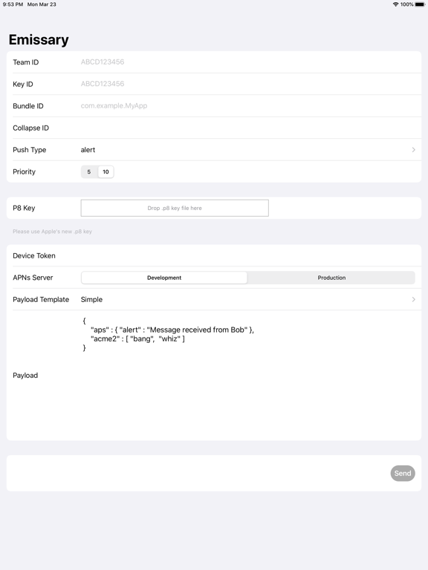Switch to Production APNs server
This screenshot has width=428, height=570.
331,278
